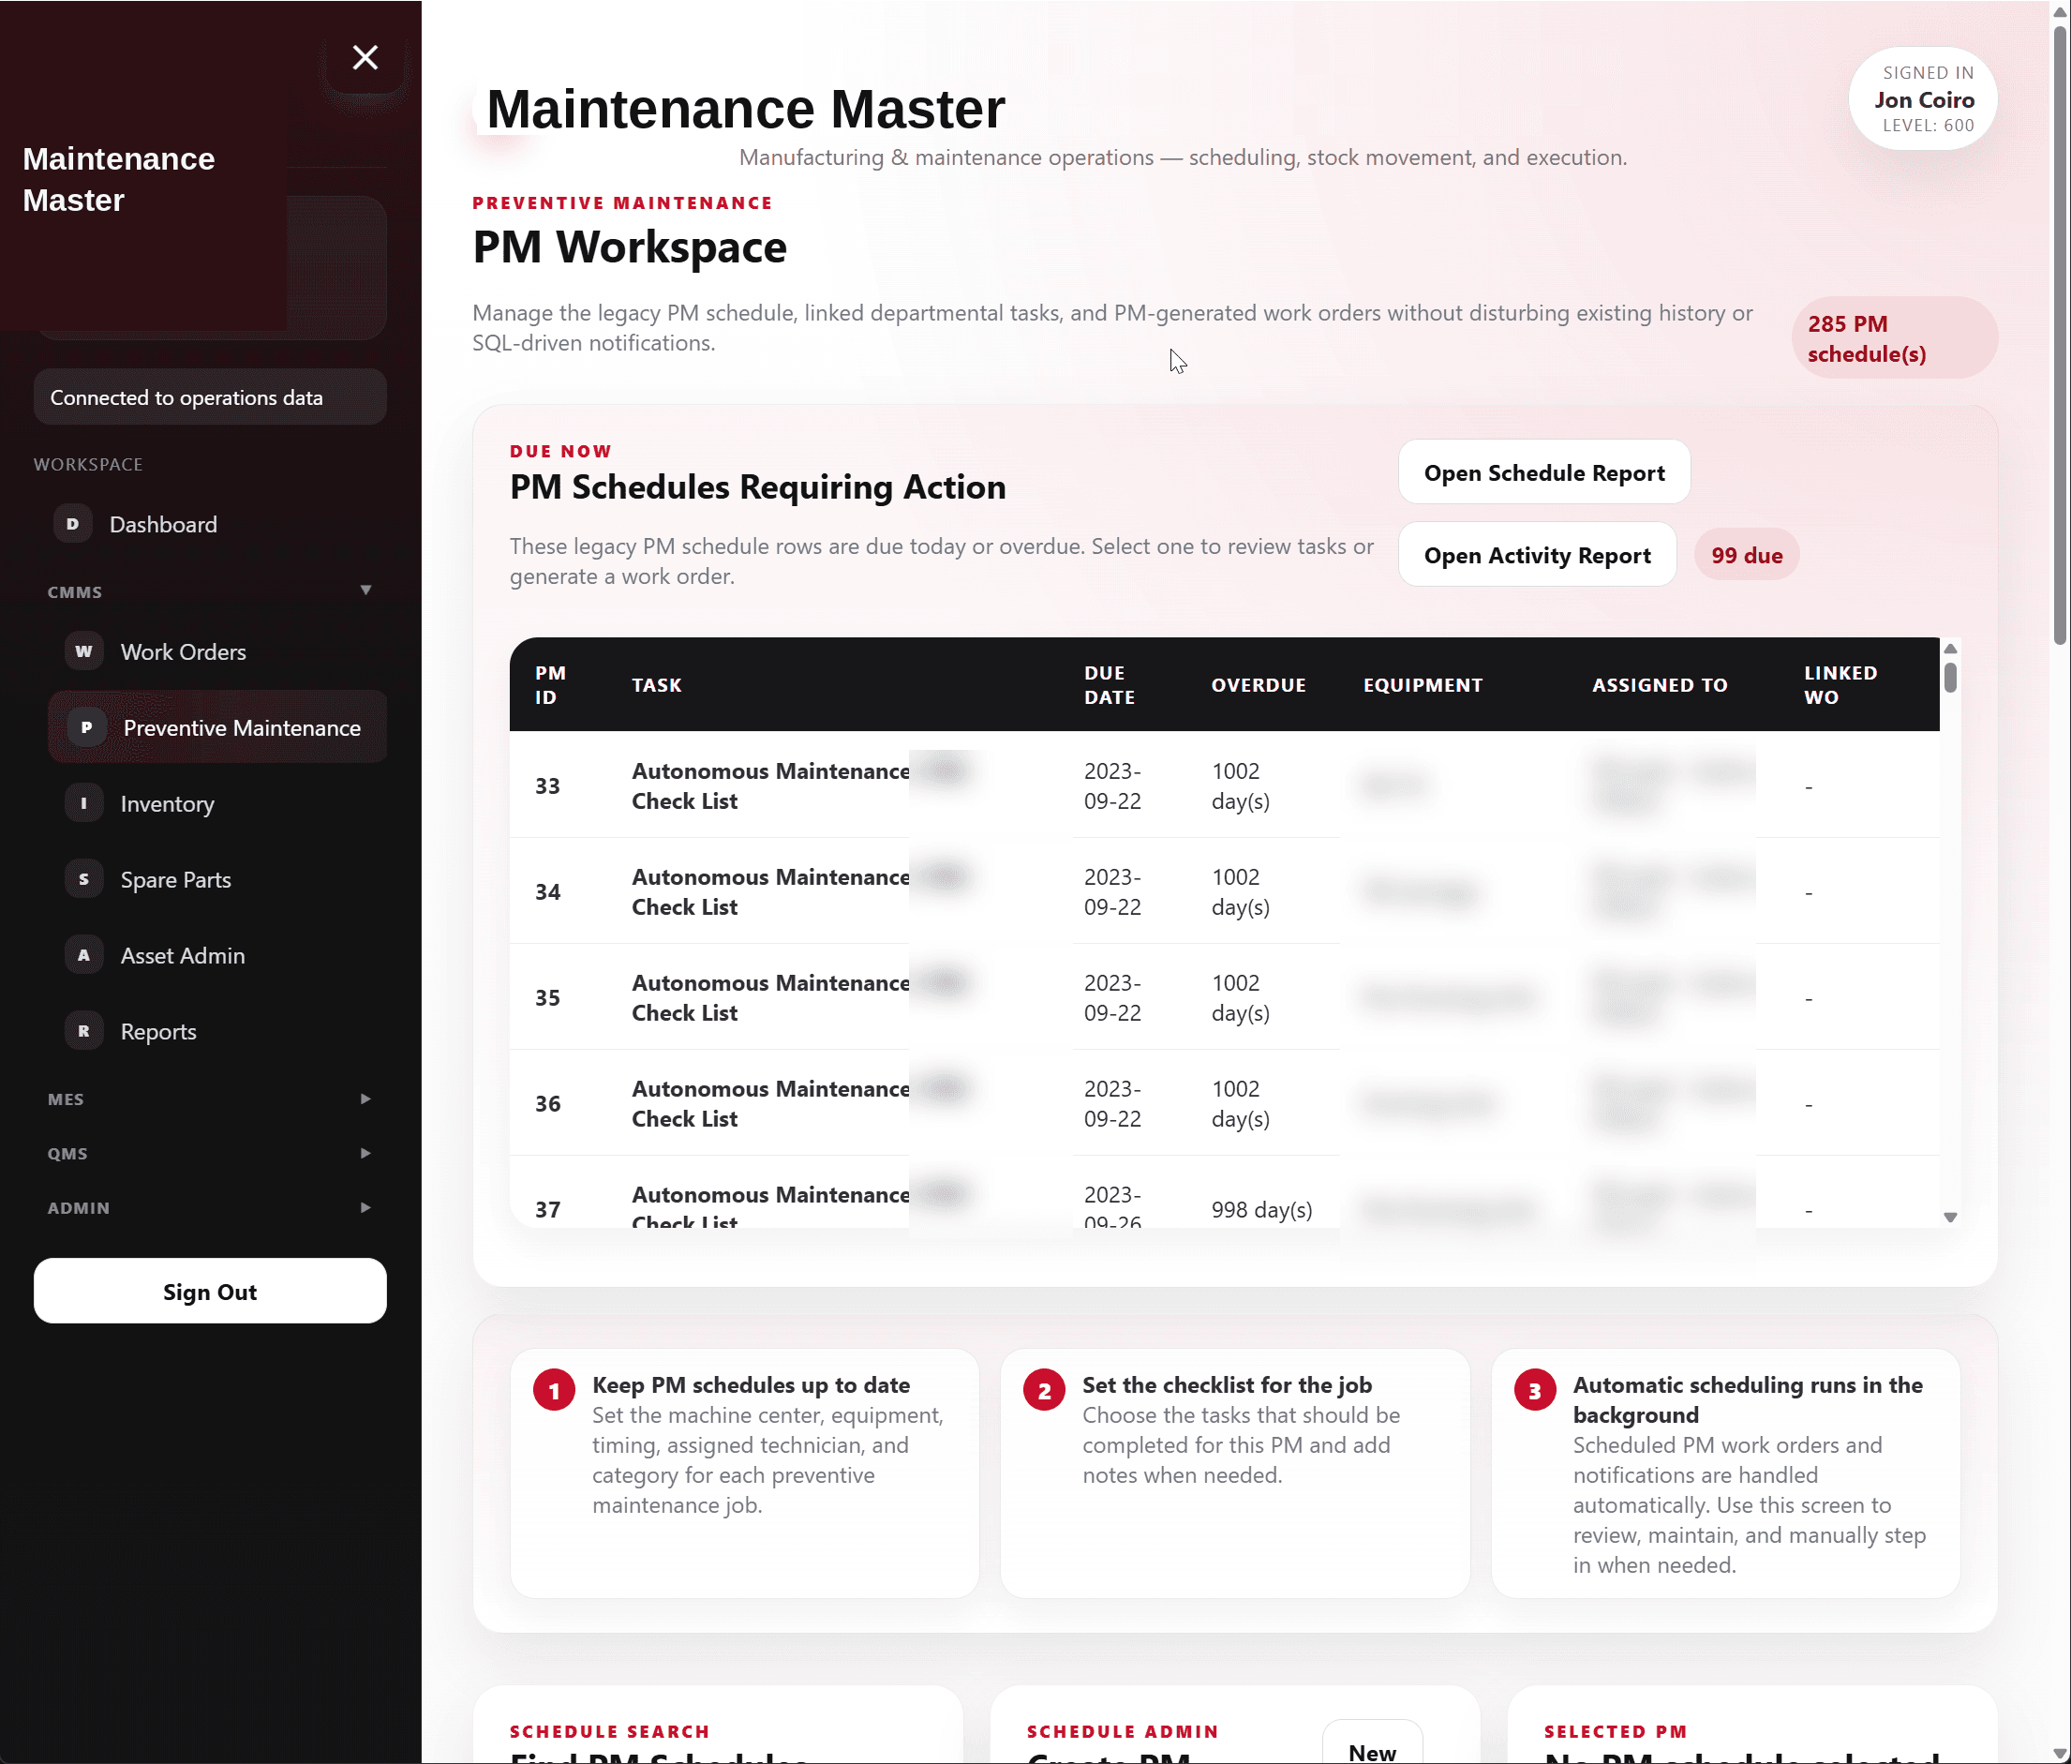Image resolution: width=2071 pixels, height=1764 pixels.
Task: Open Spare Parts in the sidebar
Action: pos(216,879)
